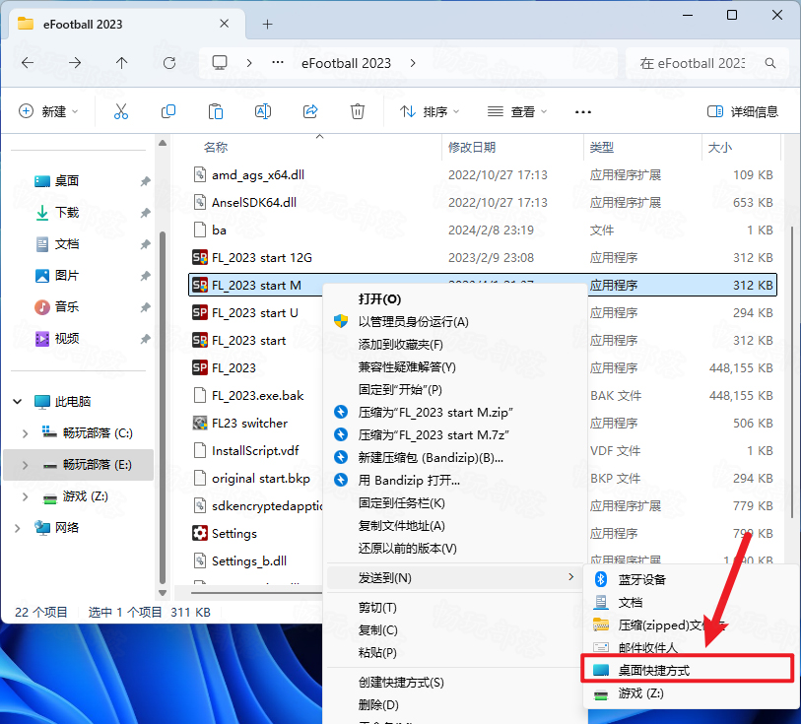Select the FL23 switcher application icon
The width and height of the screenshot is (801, 724).
click(x=200, y=423)
